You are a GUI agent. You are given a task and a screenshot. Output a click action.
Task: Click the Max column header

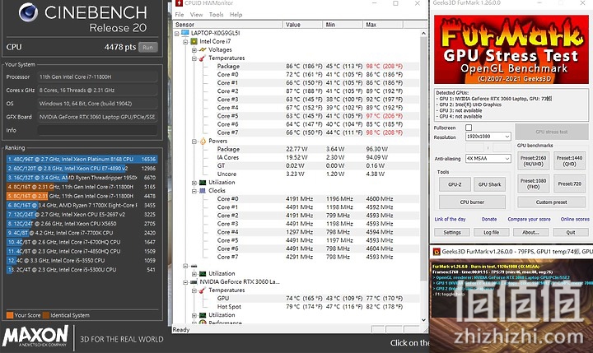point(383,25)
